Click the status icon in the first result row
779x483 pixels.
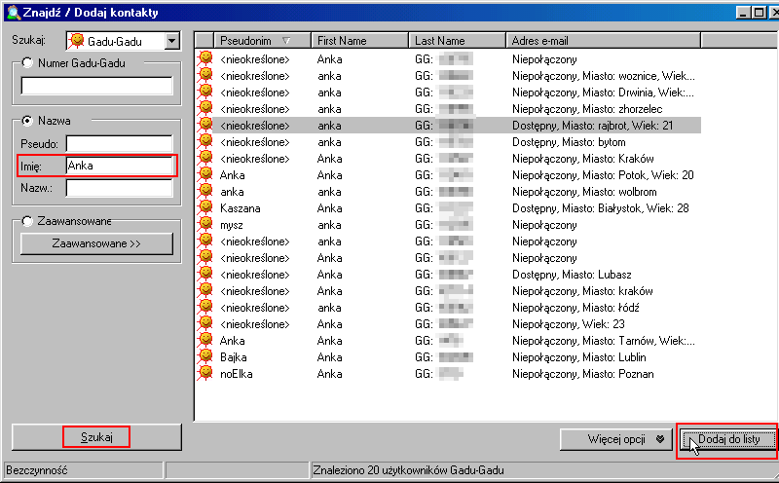click(205, 59)
